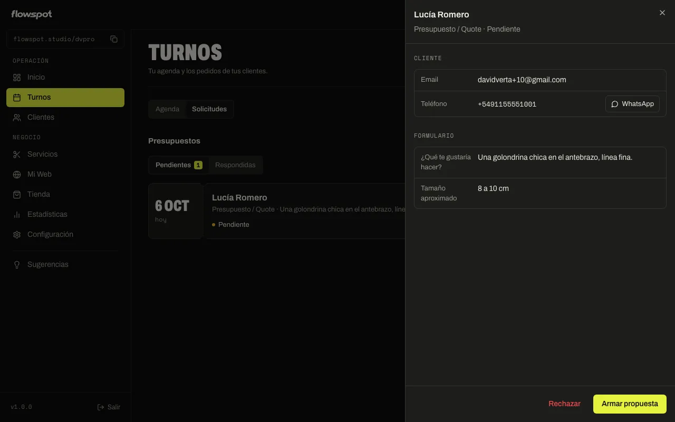The height and width of the screenshot is (422, 675).
Task: Open the Tienda sidebar entry
Action: (x=65, y=194)
